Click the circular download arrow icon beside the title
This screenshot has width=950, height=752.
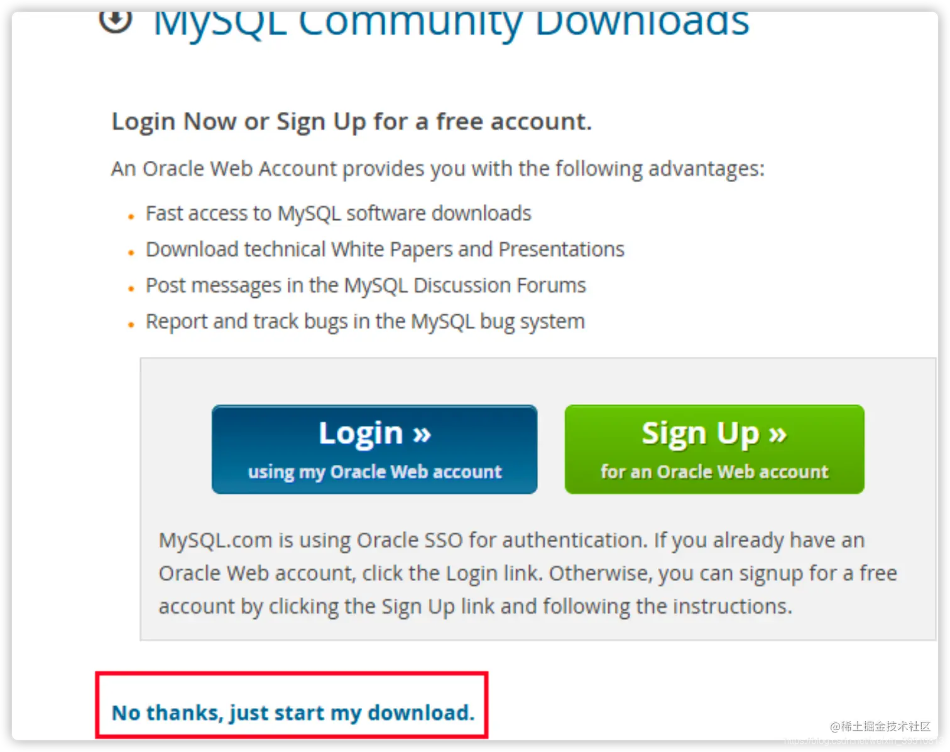coord(116,21)
